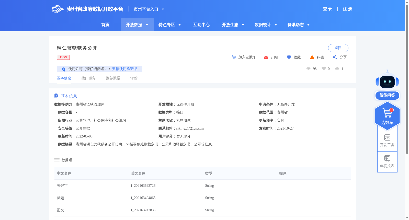Click the 2022-05-05 update date
Screen dimensions: 409x220
(x=84, y=136)
